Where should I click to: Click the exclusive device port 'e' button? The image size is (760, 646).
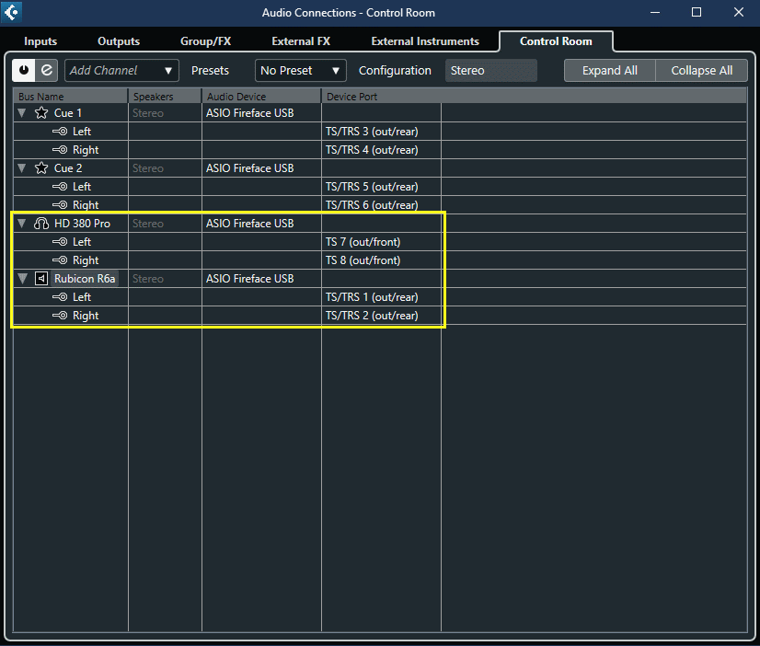click(47, 71)
